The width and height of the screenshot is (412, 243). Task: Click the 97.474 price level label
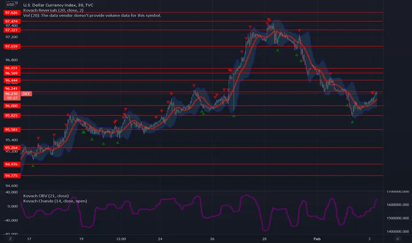(x=12, y=21)
